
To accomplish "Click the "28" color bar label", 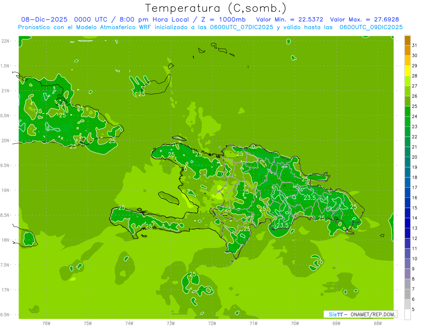I will 414,76.
